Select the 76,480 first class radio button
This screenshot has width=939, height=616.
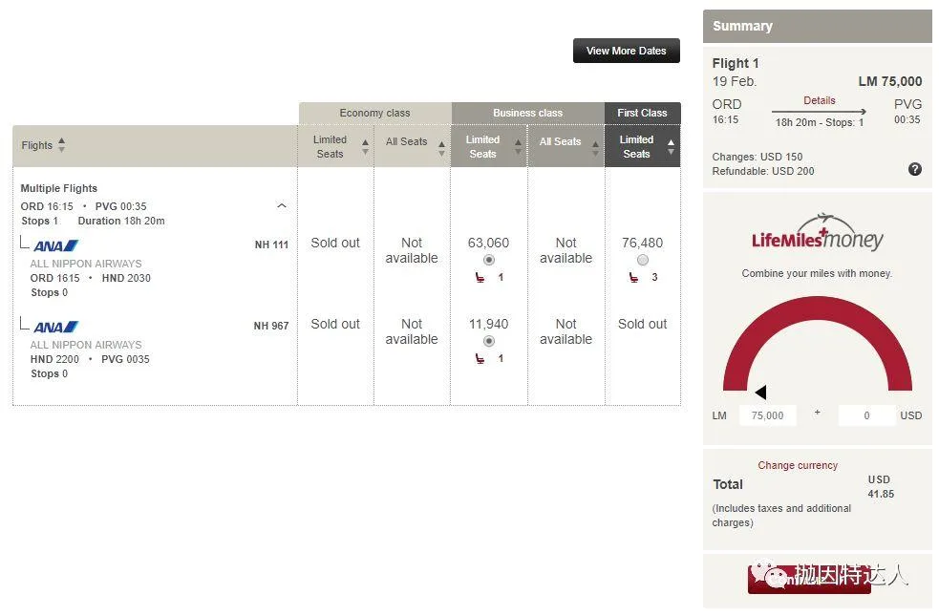click(642, 260)
